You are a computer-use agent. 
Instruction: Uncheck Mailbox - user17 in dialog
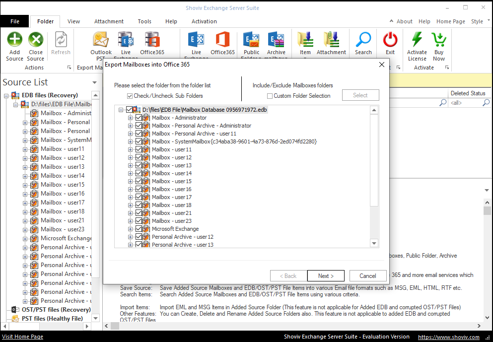pos(139,197)
